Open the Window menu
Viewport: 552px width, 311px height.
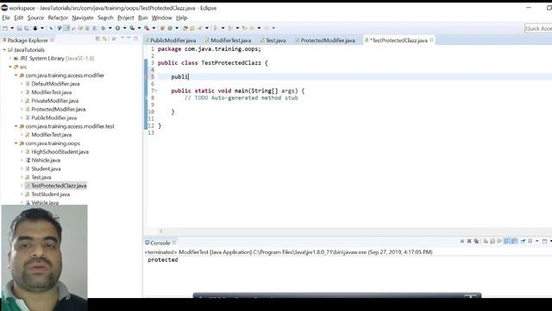point(161,17)
